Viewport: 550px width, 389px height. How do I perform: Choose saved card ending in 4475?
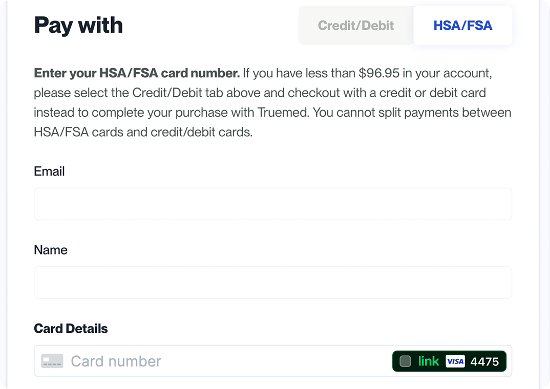pyautogui.click(x=484, y=361)
